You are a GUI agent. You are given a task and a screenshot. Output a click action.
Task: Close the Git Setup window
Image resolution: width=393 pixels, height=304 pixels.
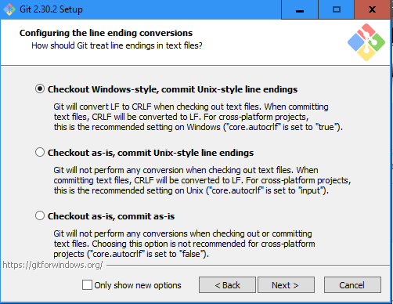(372, 9)
